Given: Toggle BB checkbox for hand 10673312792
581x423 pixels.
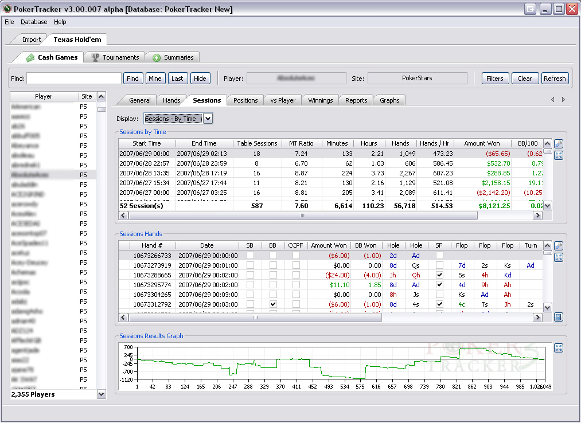Looking at the screenshot, I should click(273, 304).
